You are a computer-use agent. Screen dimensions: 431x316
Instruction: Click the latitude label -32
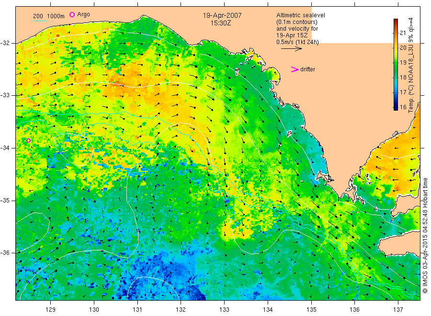pyautogui.click(x=5, y=43)
